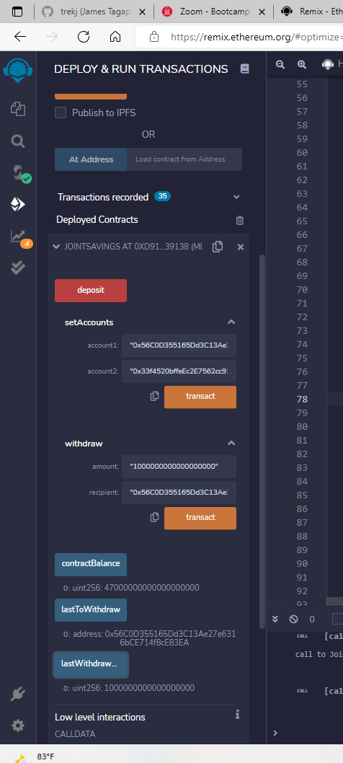Click the At Address button
The height and width of the screenshot is (763, 343).
(x=91, y=159)
